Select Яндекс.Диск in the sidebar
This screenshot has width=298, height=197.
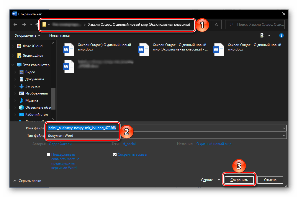coord(30,56)
